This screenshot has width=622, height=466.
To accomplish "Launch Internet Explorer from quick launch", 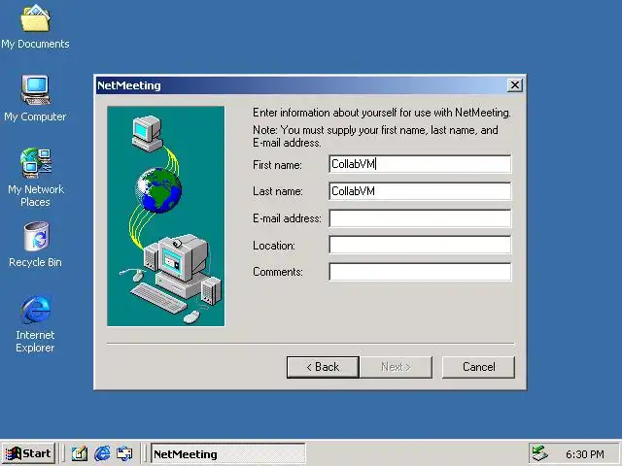I will (x=102, y=453).
